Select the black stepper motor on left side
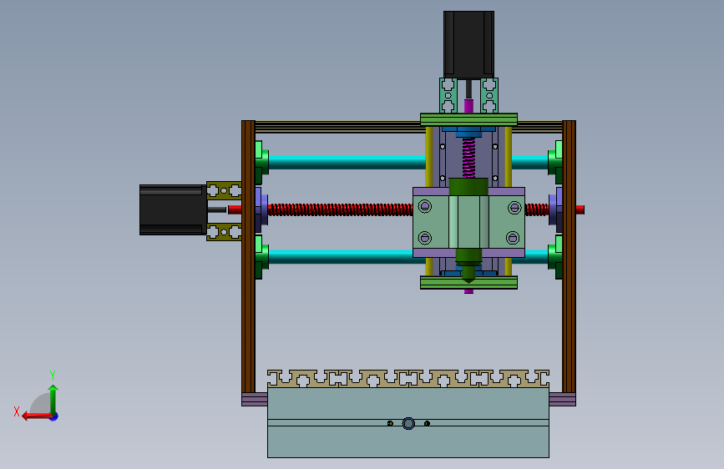The height and width of the screenshot is (469, 724). tap(173, 210)
